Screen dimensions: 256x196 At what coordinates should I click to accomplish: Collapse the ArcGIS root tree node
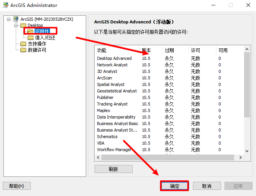pos(9,19)
